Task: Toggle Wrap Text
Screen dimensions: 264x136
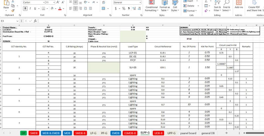Action: point(103,2)
